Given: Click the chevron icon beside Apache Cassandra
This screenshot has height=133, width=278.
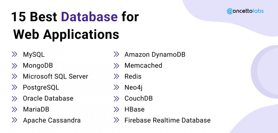Looking at the screenshot, I should coord(14,120).
